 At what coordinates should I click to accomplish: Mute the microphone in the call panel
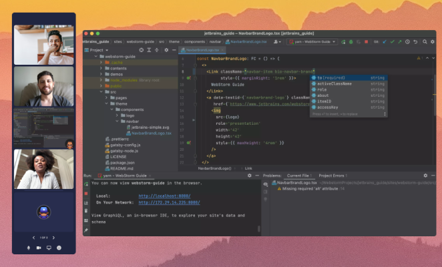pyautogui.click(x=29, y=248)
